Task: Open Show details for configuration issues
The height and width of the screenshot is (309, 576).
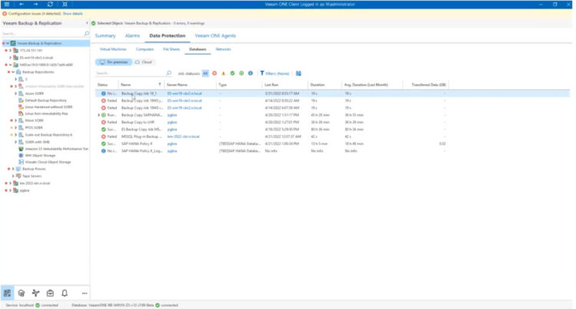Action: click(x=73, y=14)
